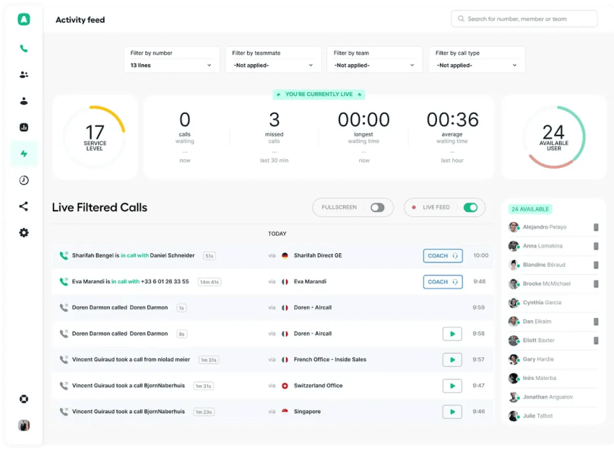This screenshot has width=614, height=450.
Task: Click call icon of Sharifah Bengel row
Action: click(x=64, y=255)
